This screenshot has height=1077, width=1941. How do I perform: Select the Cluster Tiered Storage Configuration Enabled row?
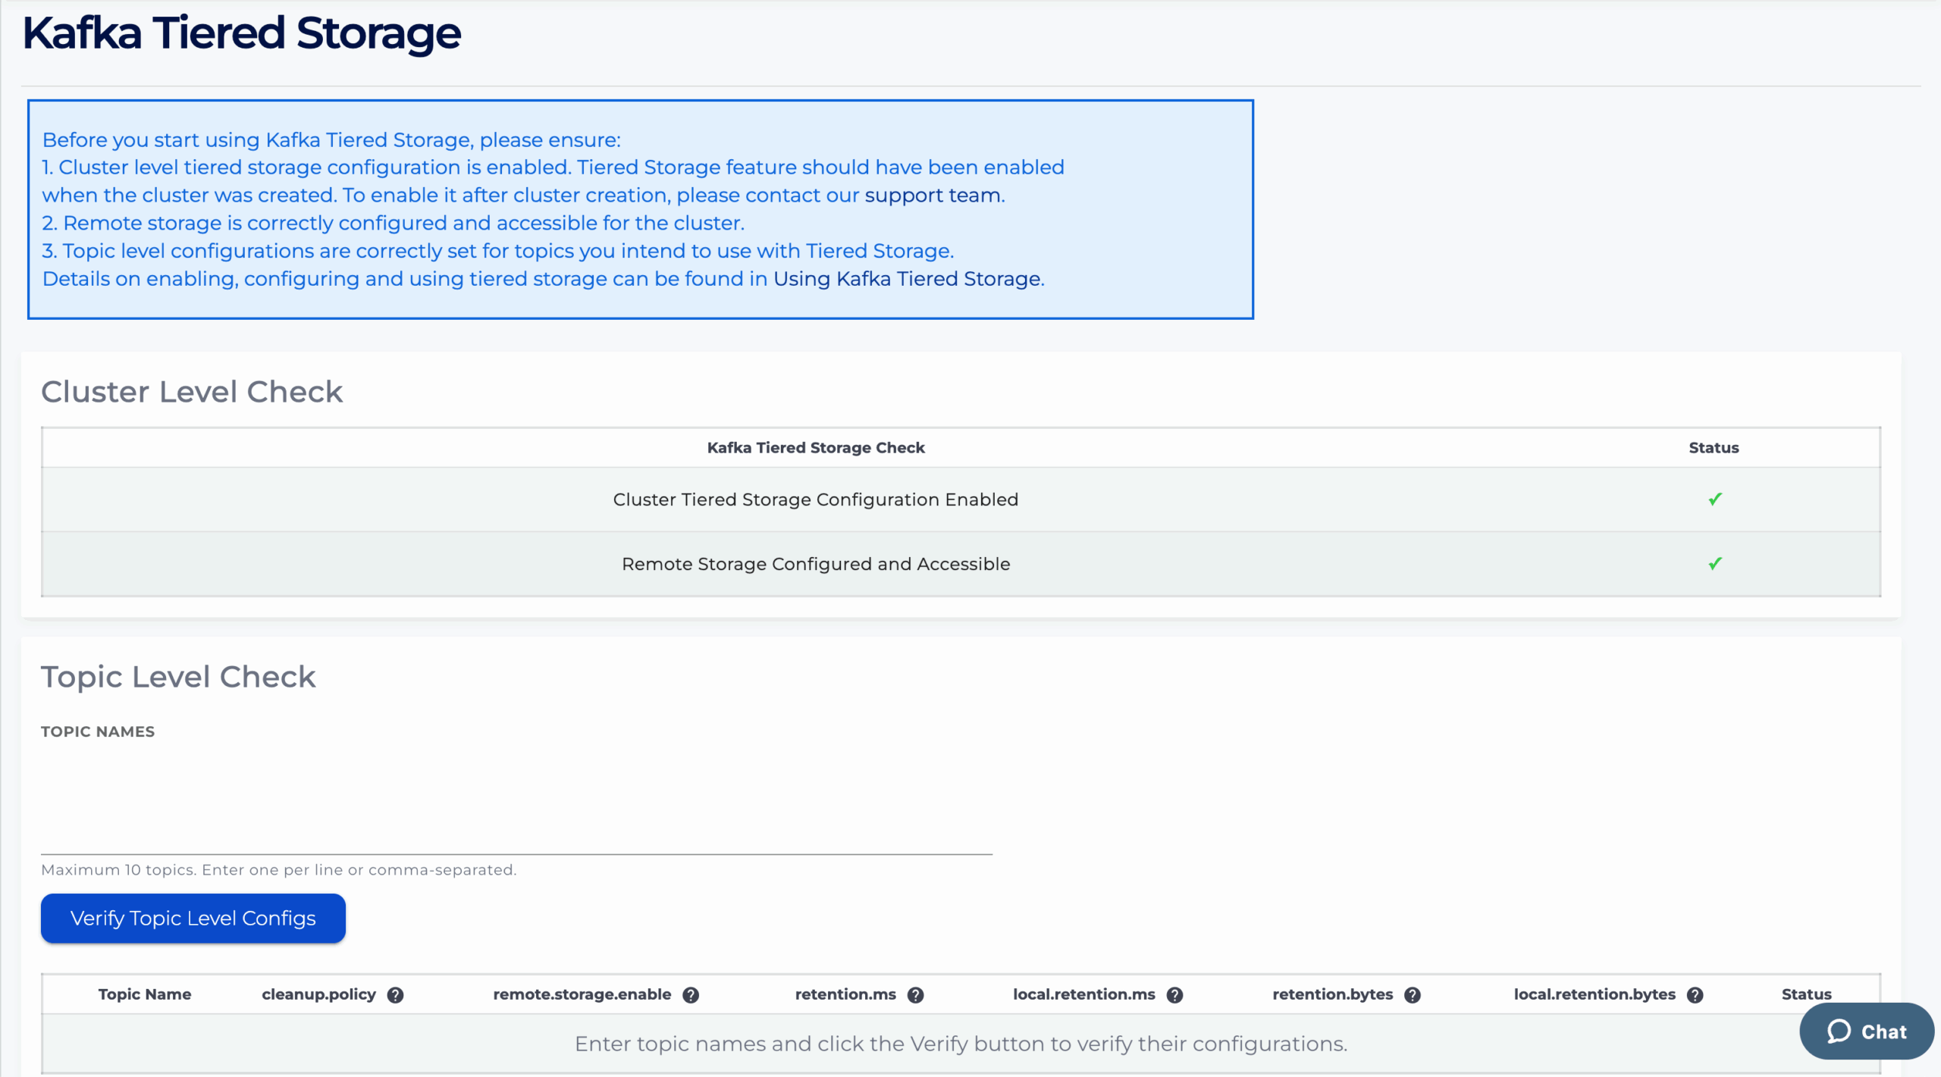click(x=815, y=499)
